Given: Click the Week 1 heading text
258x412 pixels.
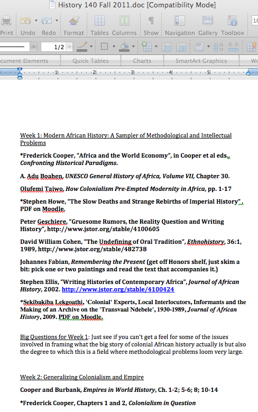Looking at the screenshot, I should click(126, 139).
